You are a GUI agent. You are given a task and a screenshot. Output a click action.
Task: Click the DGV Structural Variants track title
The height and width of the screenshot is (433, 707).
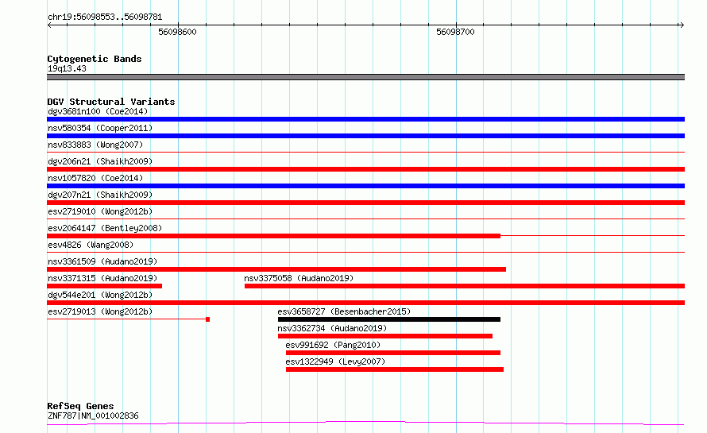111,102
